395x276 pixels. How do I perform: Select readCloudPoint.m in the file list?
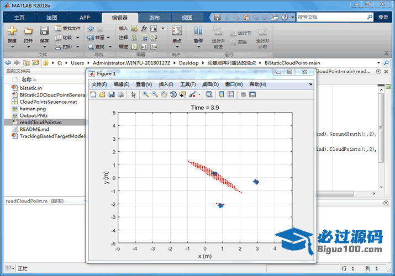(40, 122)
